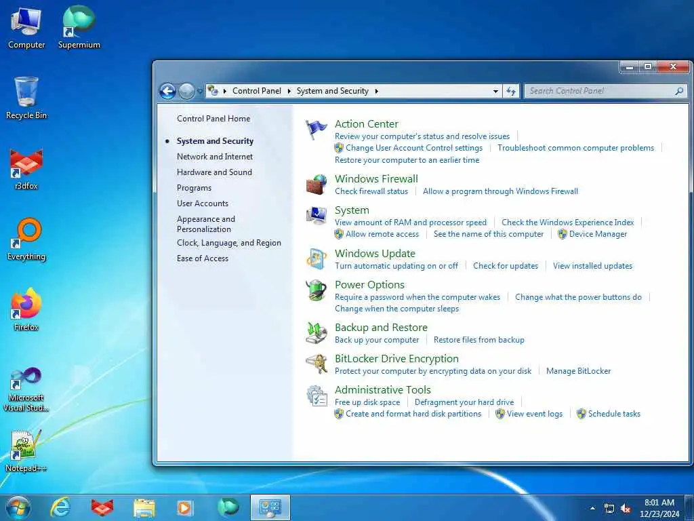694x521 pixels.
Task: Open Device Manager link
Action: point(598,234)
